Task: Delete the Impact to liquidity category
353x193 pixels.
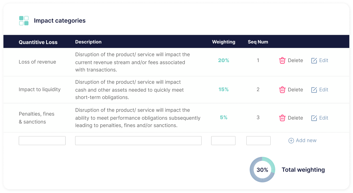Action: coord(291,90)
